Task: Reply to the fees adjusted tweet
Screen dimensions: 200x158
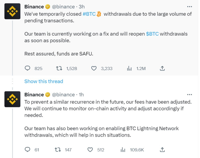Action: 28,149
